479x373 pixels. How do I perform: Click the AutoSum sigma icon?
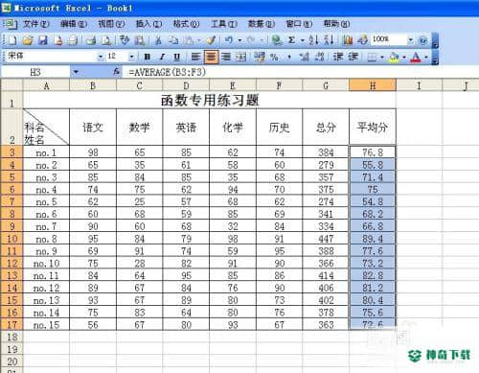pos(291,40)
